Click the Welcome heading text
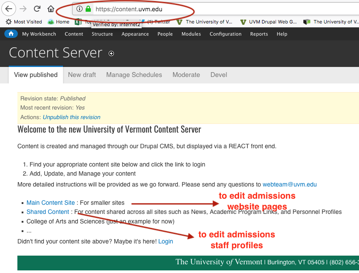The width and height of the screenshot is (359, 273). point(109,130)
